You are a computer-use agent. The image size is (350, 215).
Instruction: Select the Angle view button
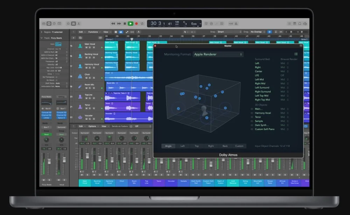168,146
